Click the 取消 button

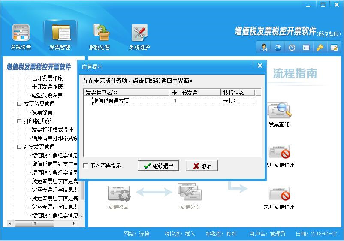[x=202, y=166]
